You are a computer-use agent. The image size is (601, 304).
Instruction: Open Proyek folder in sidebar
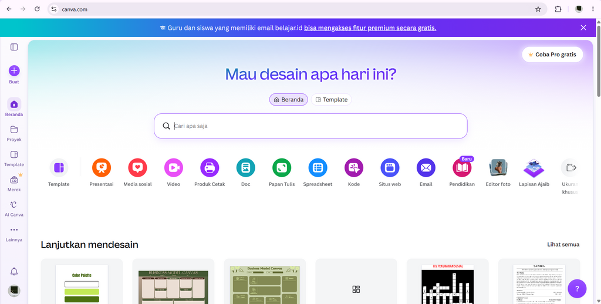14,133
